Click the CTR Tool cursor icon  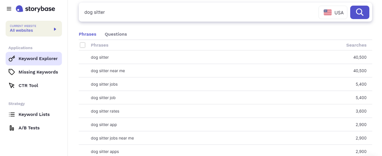pyautogui.click(x=12, y=86)
